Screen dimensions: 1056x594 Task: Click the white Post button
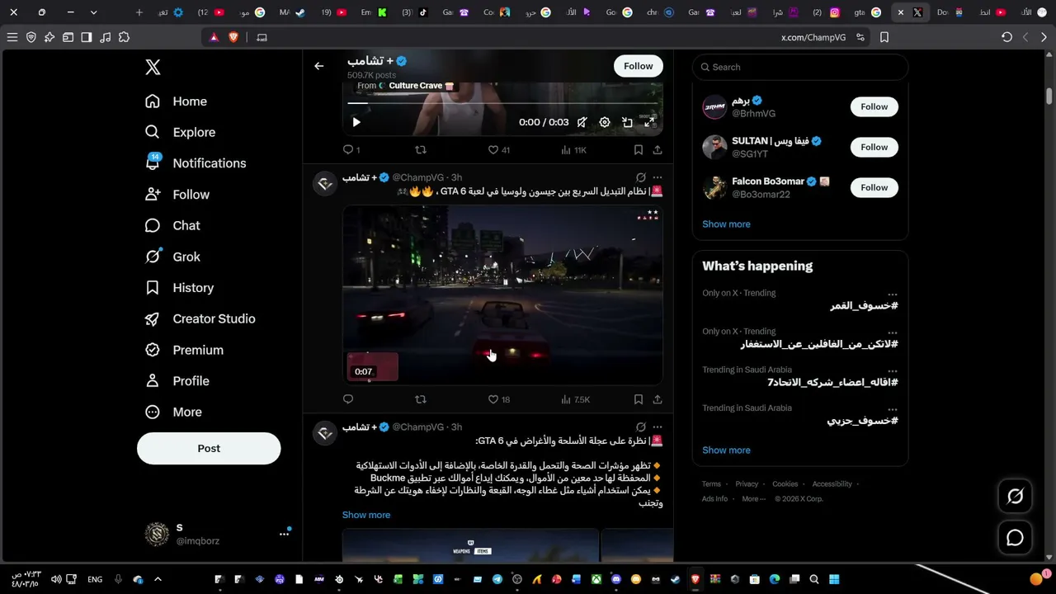(209, 448)
